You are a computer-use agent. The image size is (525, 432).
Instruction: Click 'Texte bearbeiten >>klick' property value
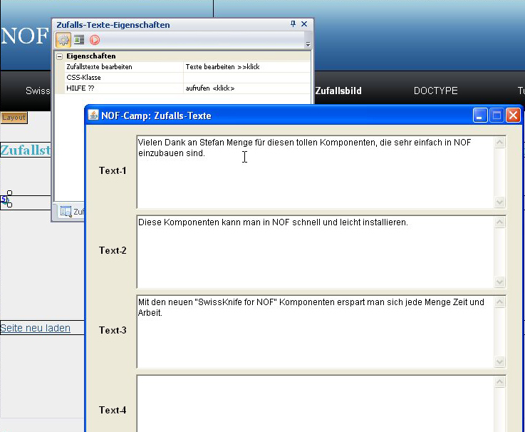[x=246, y=66]
